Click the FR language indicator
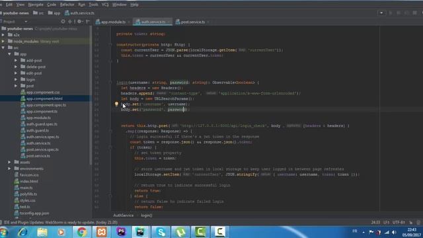This screenshot has width=423, height=238. [x=355, y=231]
